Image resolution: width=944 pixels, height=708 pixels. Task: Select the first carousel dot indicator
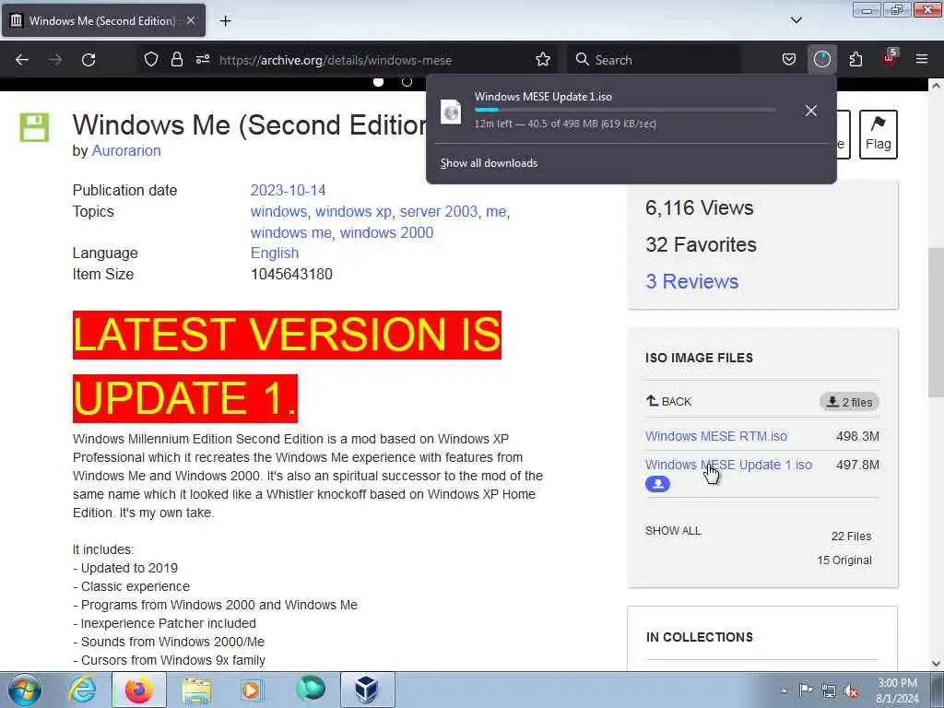coord(379,81)
